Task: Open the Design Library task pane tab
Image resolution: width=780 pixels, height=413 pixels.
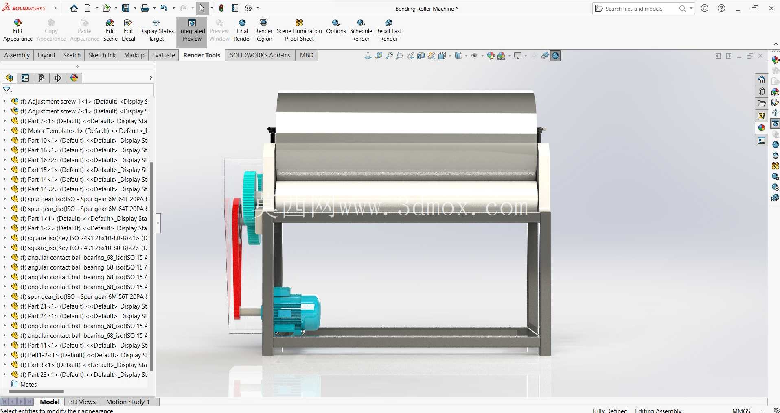Action: click(762, 91)
